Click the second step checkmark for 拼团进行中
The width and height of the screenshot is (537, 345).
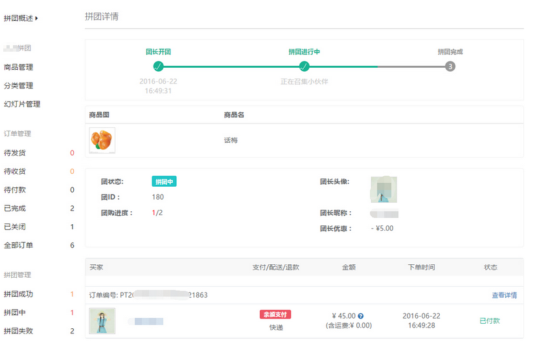304,66
